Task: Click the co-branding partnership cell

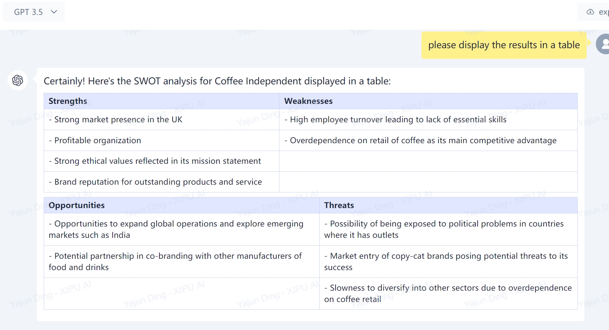Action: pos(175,262)
